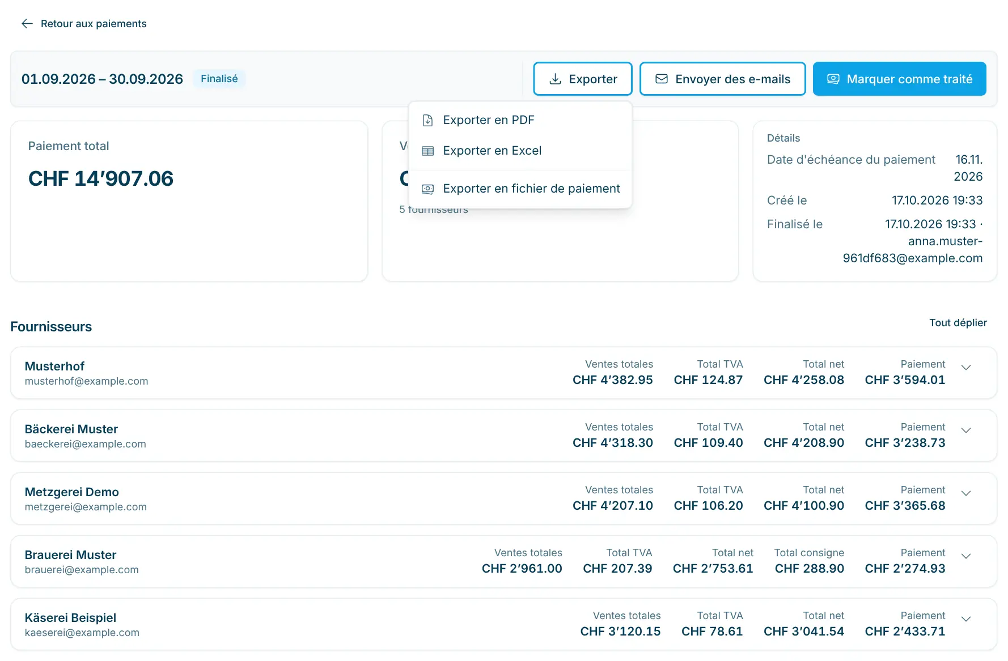This screenshot has width=1008, height=661.
Task: Expand the Metzgerei Demo row chevron
Action: 966,493
